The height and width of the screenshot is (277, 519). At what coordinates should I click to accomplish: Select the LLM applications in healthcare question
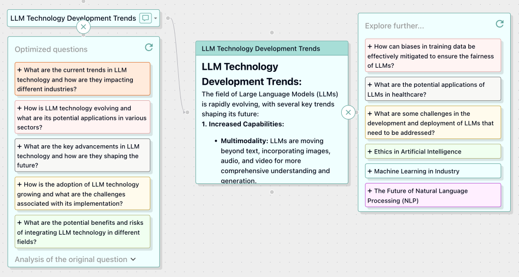[433, 89]
